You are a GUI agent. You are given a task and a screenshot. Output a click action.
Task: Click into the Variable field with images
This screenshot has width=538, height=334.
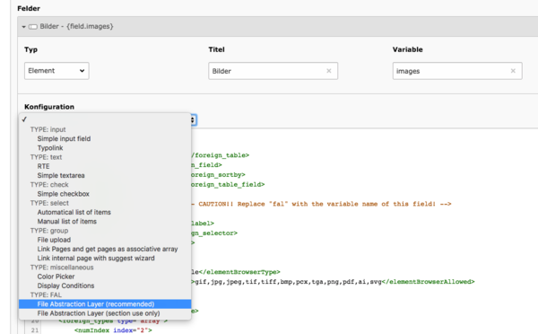457,71
